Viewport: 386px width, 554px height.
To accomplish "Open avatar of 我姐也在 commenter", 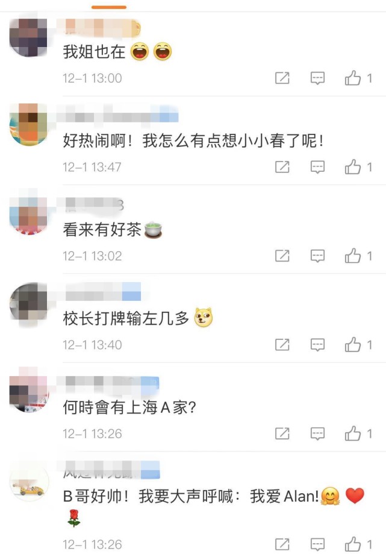I will [28, 37].
